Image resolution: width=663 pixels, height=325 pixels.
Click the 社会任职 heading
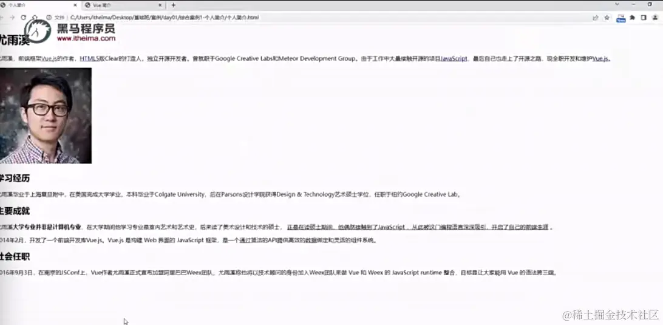pos(15,257)
